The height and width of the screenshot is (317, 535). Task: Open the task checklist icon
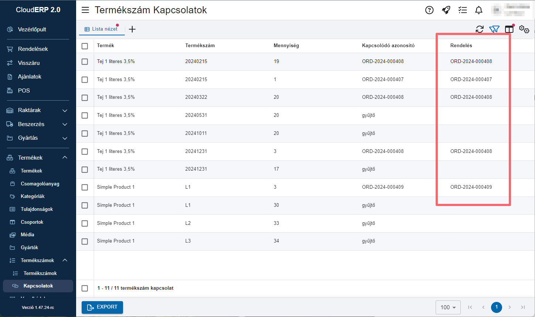(463, 10)
